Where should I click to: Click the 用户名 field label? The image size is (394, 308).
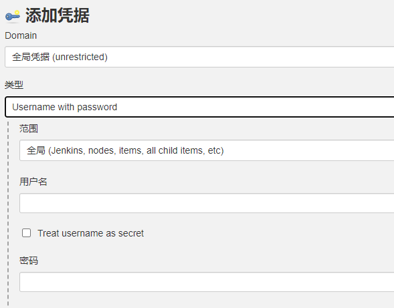[x=33, y=182]
